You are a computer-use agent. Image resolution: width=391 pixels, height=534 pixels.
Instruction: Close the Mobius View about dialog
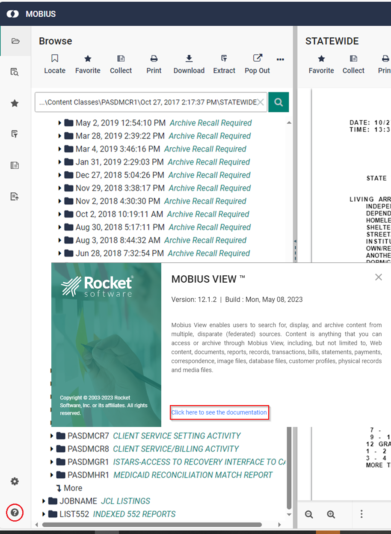(x=379, y=277)
